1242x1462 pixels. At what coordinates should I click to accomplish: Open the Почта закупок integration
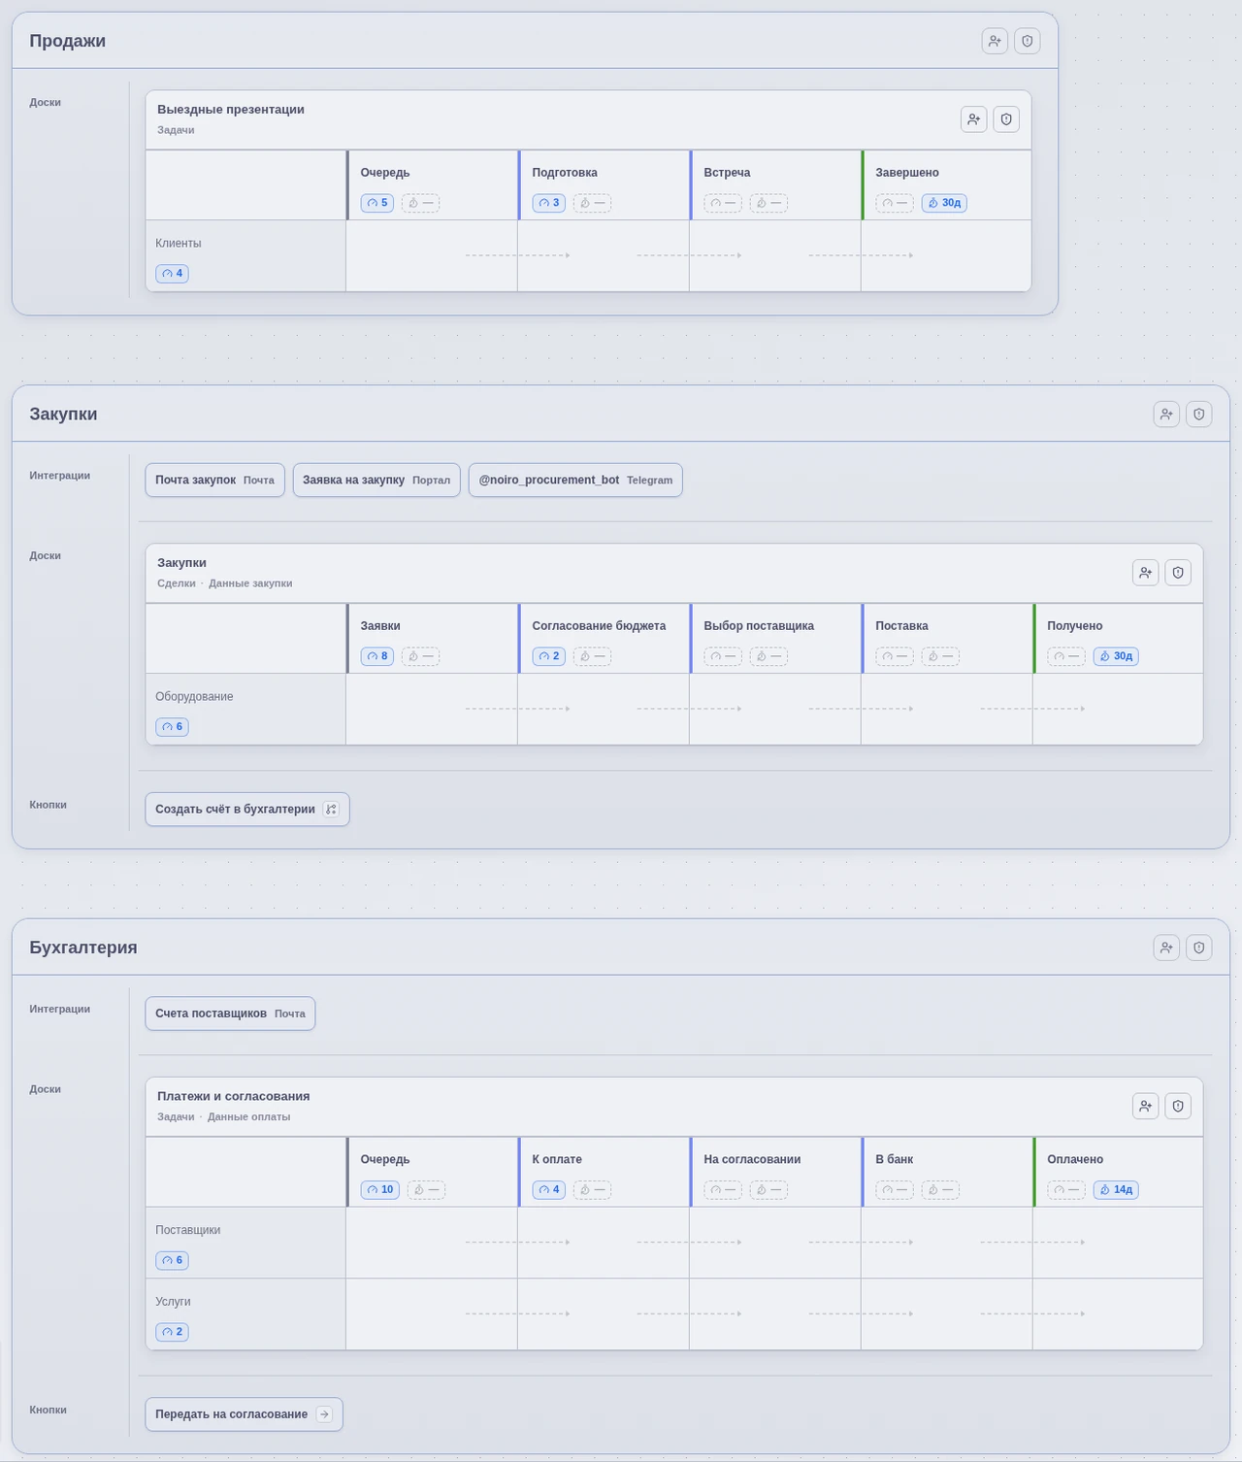pos(214,480)
